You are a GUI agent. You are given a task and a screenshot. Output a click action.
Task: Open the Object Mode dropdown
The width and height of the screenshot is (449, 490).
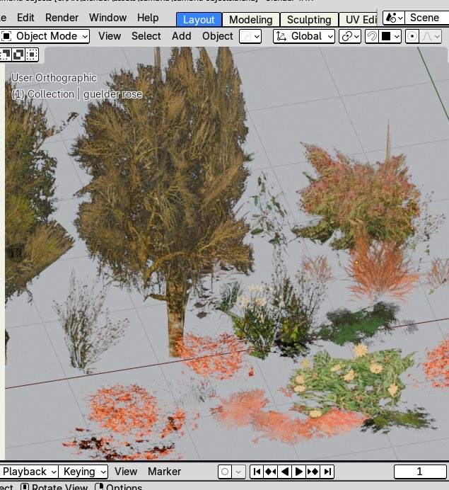pos(45,36)
